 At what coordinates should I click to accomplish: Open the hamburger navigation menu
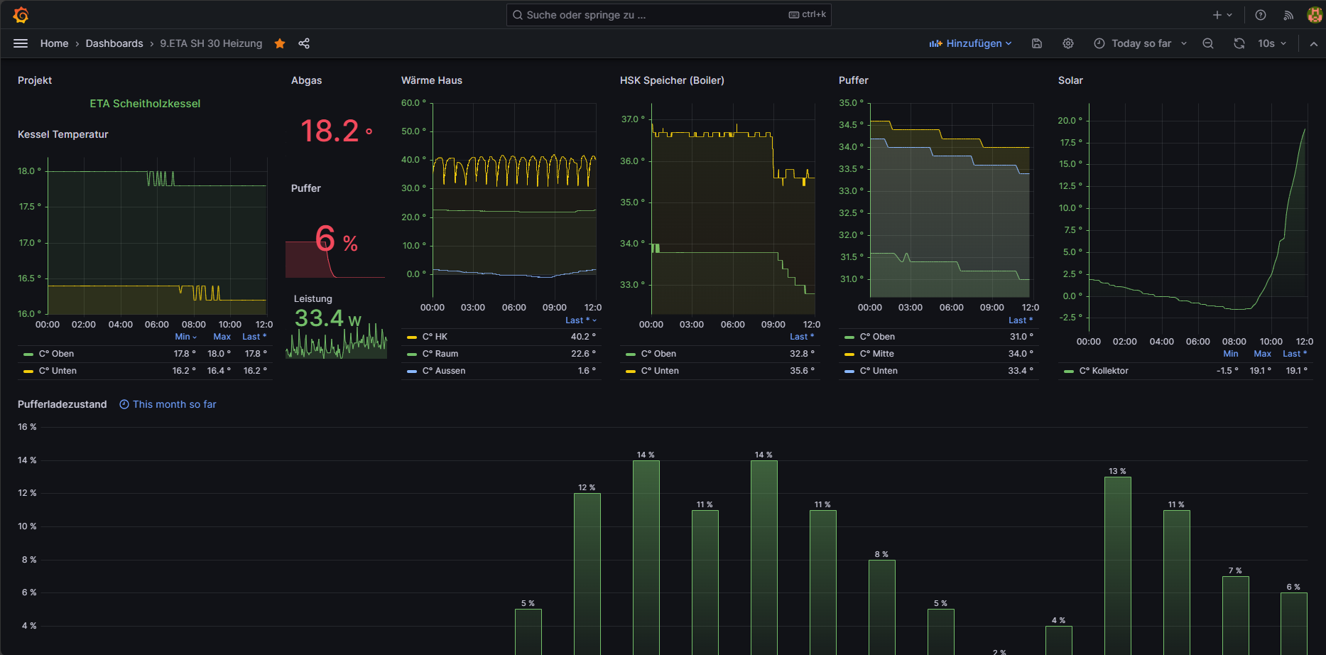(x=21, y=43)
